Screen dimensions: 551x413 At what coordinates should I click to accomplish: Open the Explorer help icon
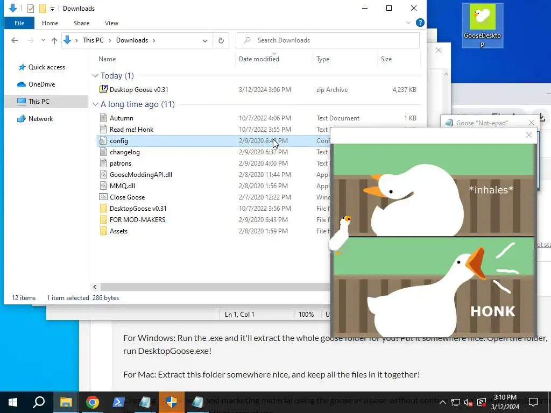(420, 23)
